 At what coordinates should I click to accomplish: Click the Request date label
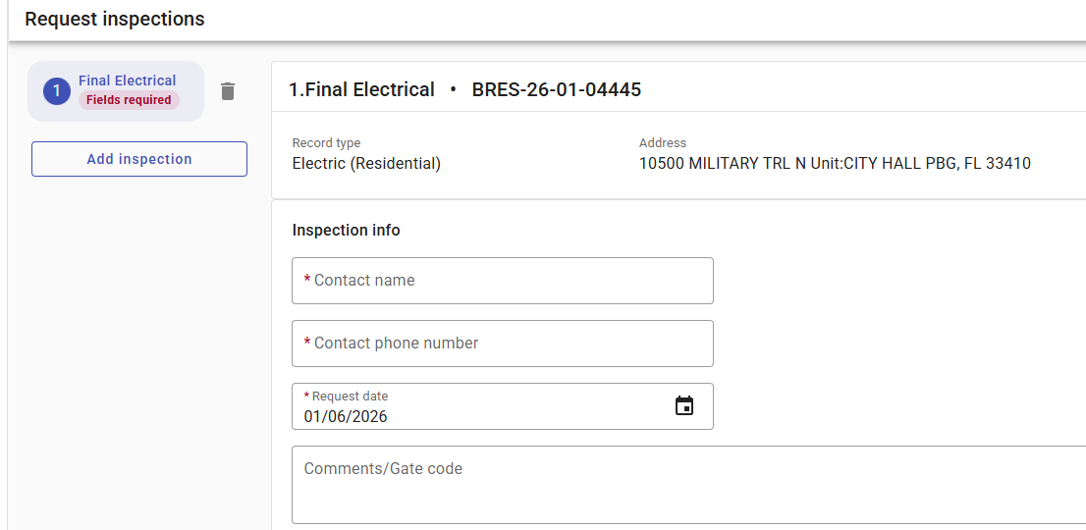click(350, 397)
